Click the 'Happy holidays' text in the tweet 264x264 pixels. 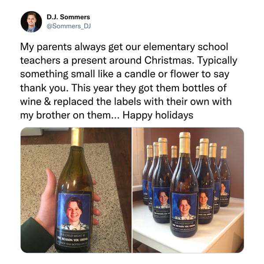[x=158, y=115]
